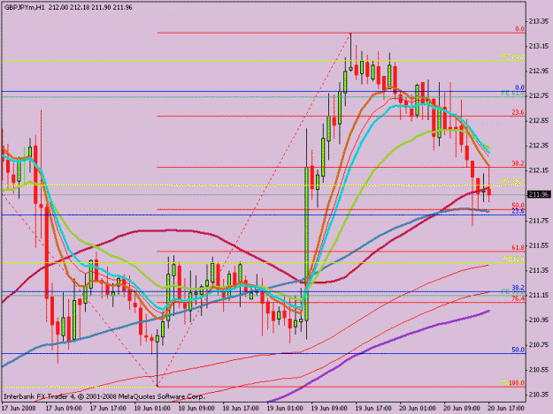
Task: Select the red 38.2 retracement label
Action: (518, 163)
